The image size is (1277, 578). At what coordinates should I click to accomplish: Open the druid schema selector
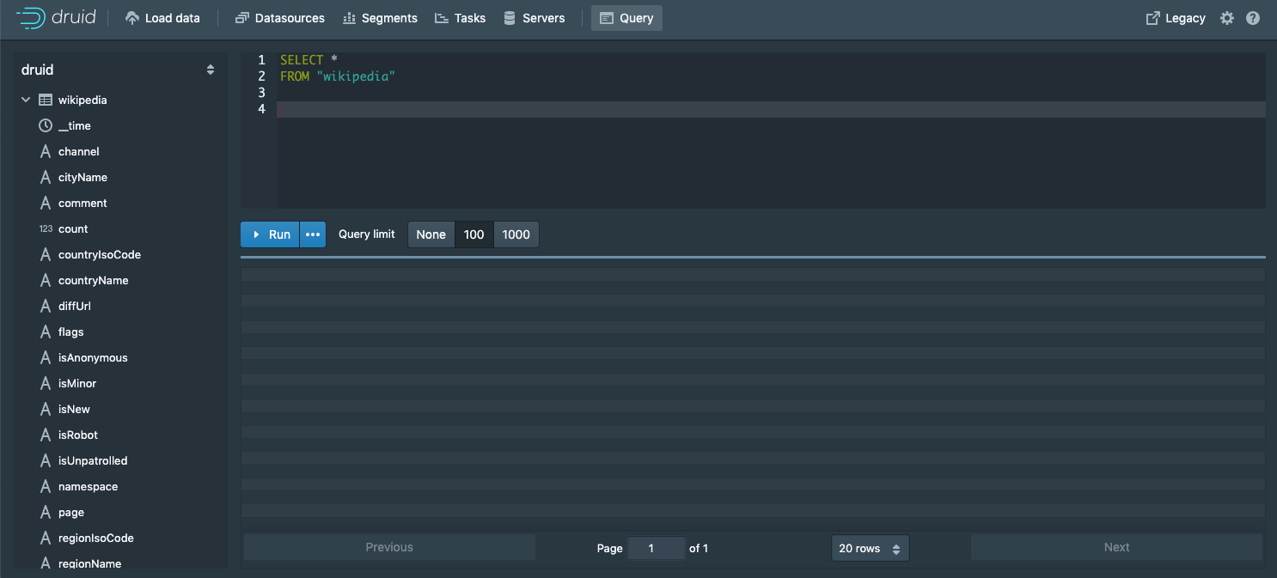[x=119, y=70]
